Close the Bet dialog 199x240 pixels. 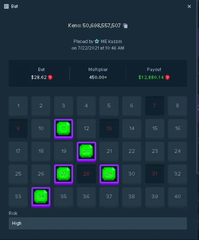(189, 6)
